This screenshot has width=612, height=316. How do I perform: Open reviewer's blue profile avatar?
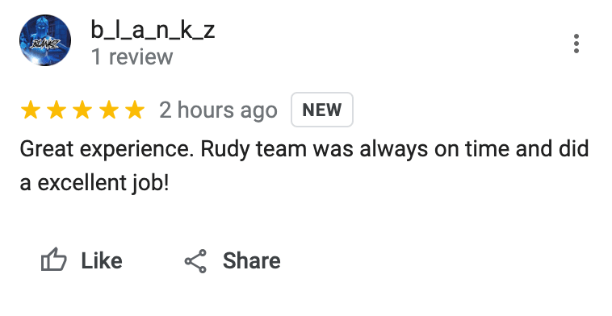(45, 40)
